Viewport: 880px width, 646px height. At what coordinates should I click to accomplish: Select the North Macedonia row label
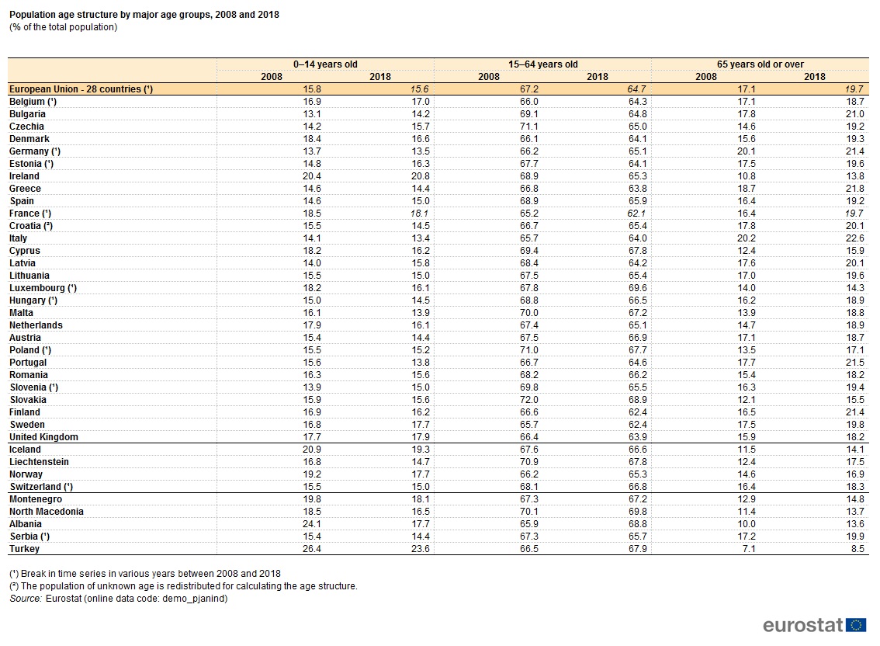coord(47,511)
